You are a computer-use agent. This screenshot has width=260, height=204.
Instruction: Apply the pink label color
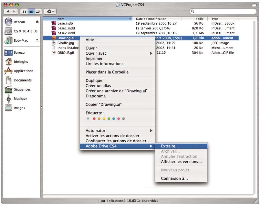tap(119, 119)
